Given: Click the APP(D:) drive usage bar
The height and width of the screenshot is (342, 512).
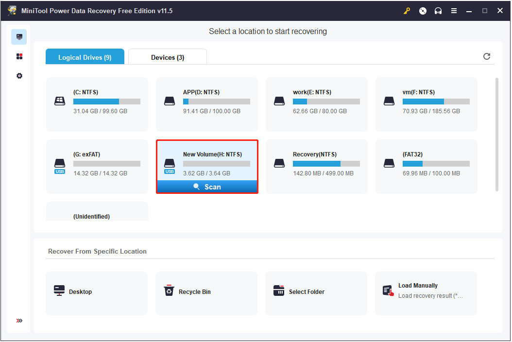Looking at the screenshot, I should (x=217, y=102).
